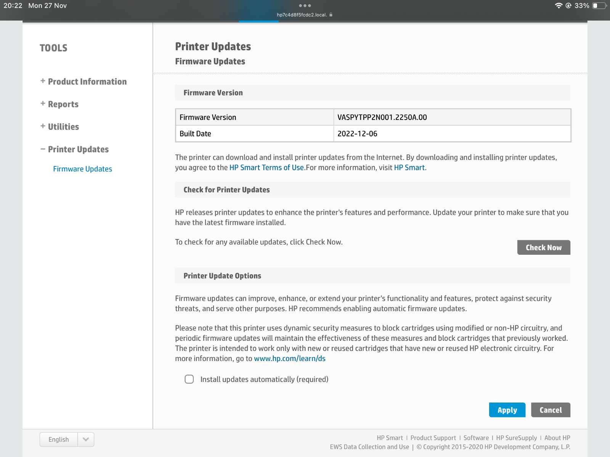Tap the 'Mon 27 Nov' date in status bar
The width and height of the screenshot is (610, 457).
(48, 6)
